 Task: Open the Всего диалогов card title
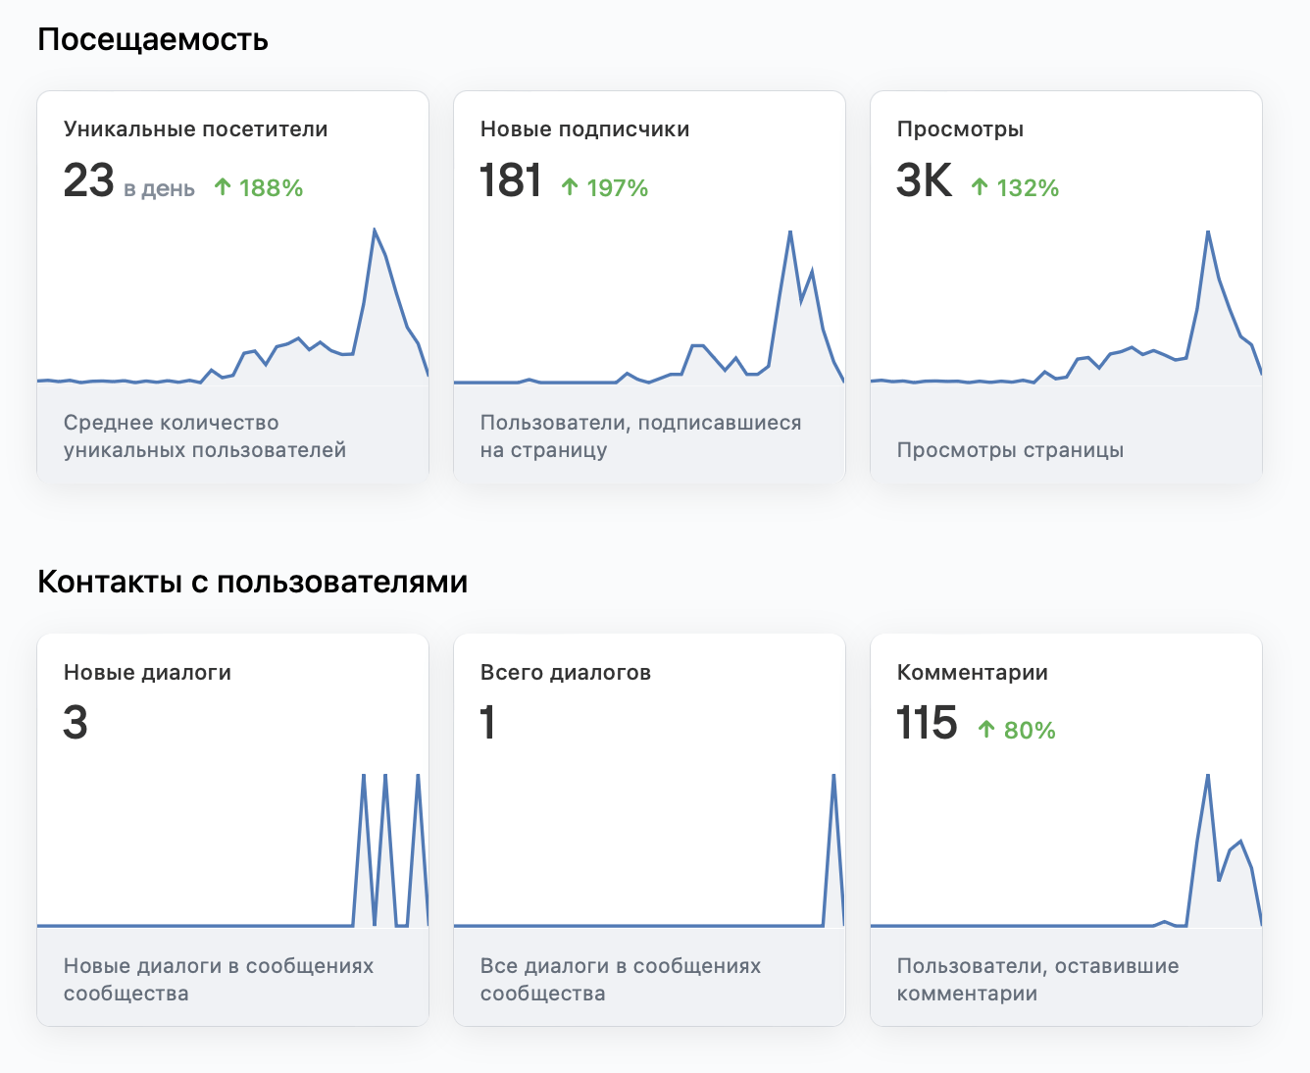(566, 673)
